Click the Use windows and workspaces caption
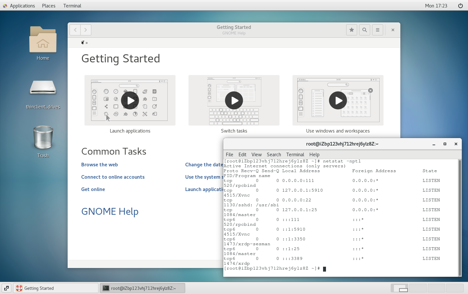The height and width of the screenshot is (294, 468). tap(338, 131)
